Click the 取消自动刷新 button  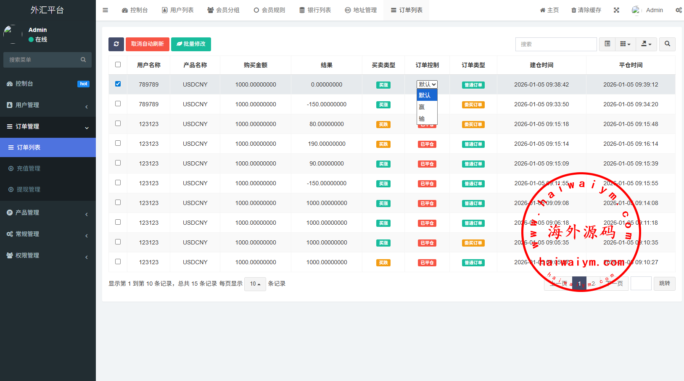[x=147, y=44]
